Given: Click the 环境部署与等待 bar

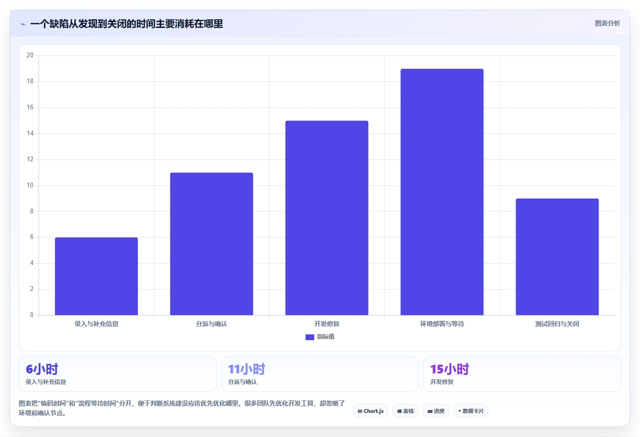Looking at the screenshot, I should pyautogui.click(x=442, y=192).
